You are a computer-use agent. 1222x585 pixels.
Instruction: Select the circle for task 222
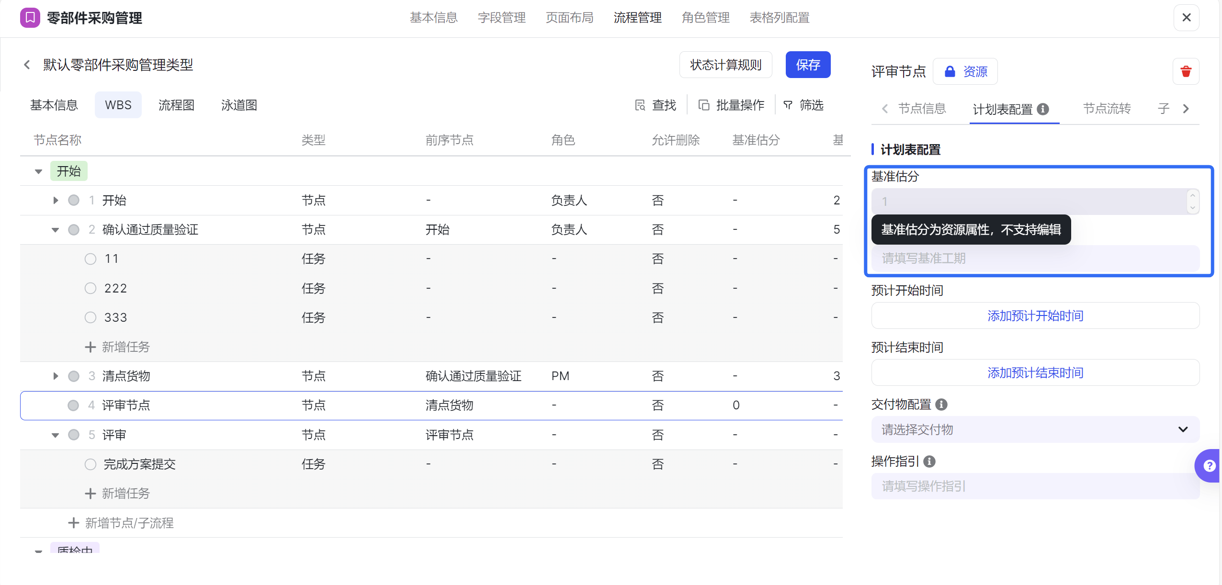pos(91,288)
